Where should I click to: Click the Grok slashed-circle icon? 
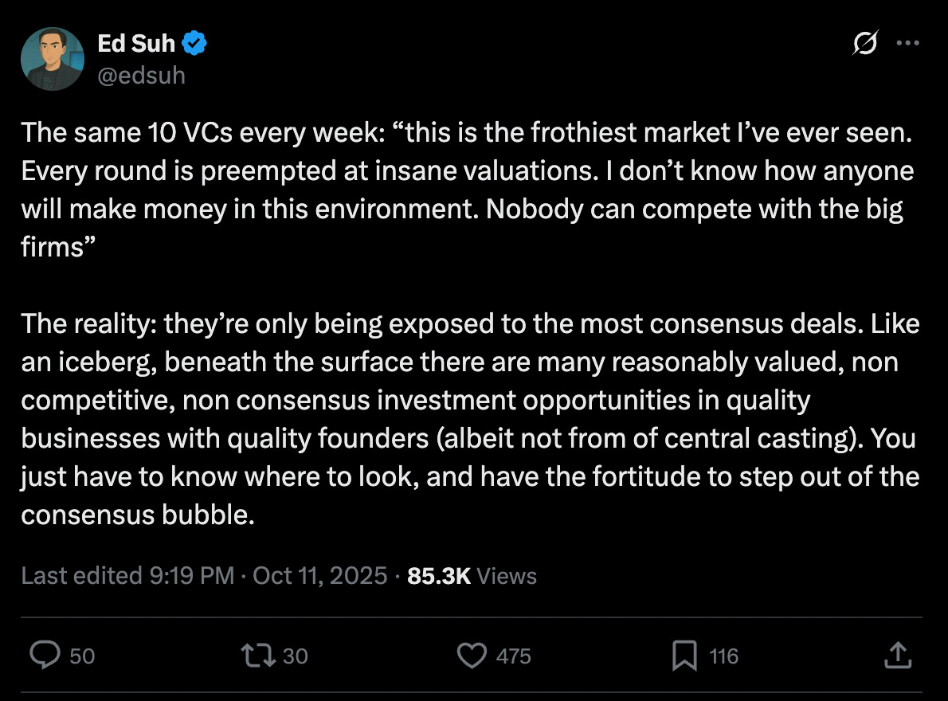pos(864,45)
